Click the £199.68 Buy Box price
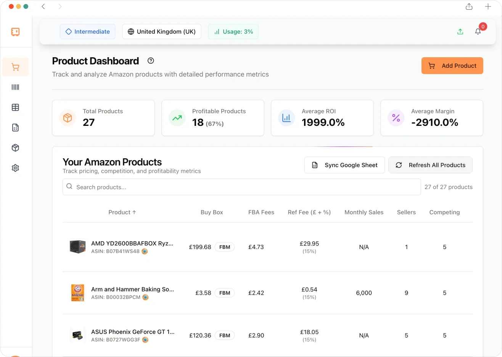Image resolution: width=502 pixels, height=357 pixels. [200, 247]
